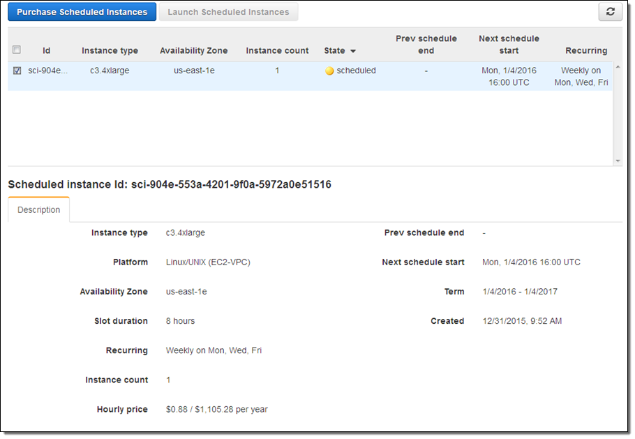Viewport: 635px width, 439px height.
Task: Toggle the select-all header checkbox
Action: (17, 50)
